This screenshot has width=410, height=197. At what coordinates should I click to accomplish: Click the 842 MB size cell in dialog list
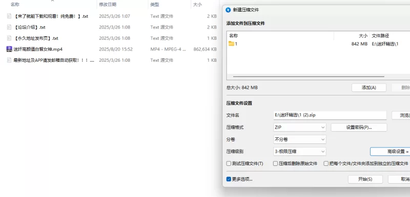click(x=360, y=44)
